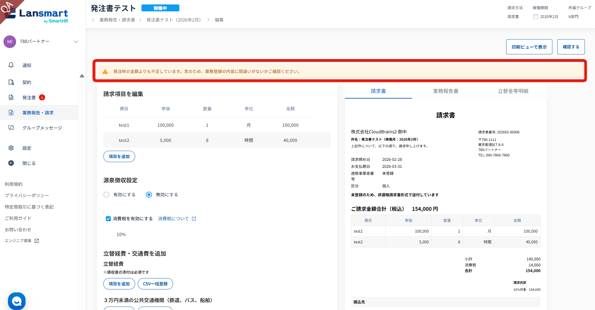
Task: Click the sidebar scroll up arrow
Action: point(82,76)
